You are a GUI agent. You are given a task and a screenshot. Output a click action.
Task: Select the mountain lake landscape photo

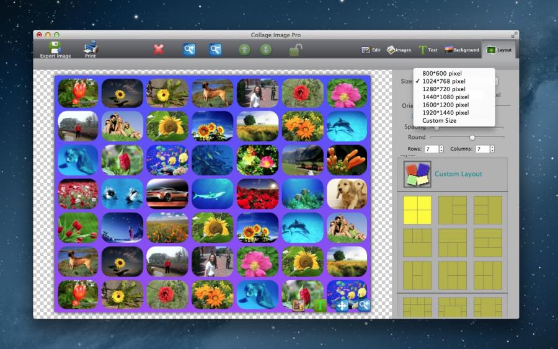point(303,160)
